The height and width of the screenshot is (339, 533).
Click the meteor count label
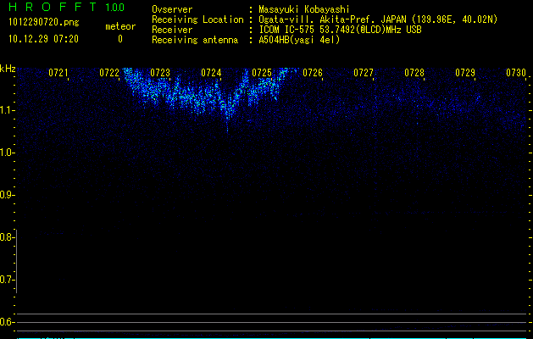click(x=120, y=26)
